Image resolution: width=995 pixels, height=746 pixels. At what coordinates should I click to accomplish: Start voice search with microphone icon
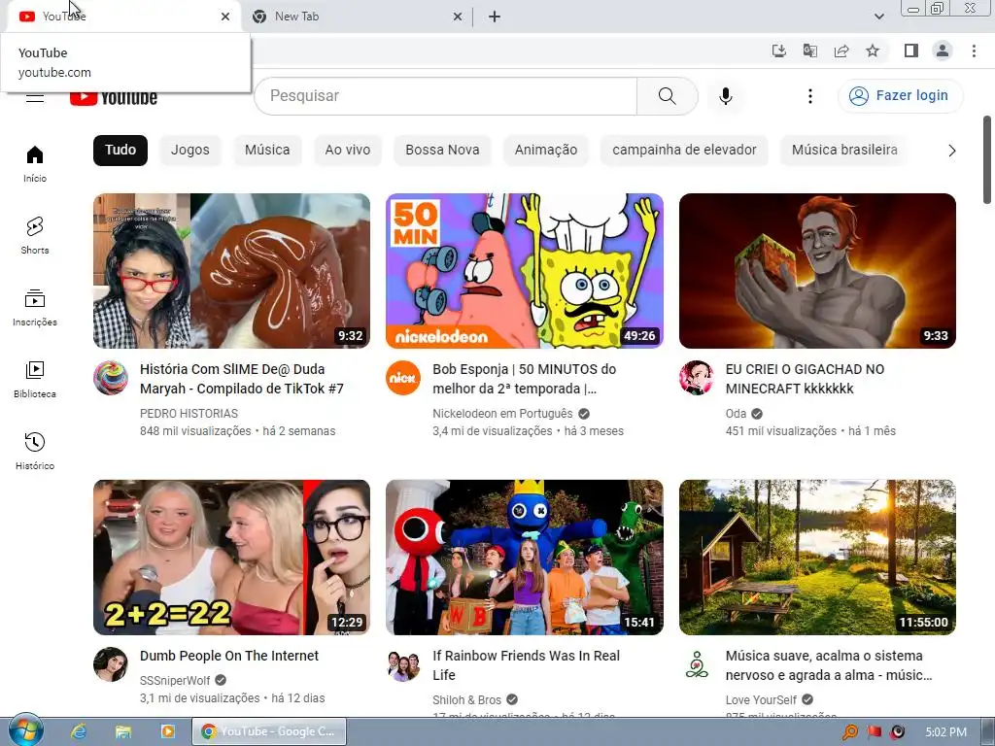pyautogui.click(x=726, y=96)
